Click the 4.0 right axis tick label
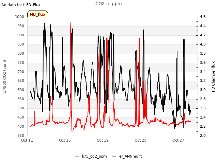This screenshot has height=163, width=218. point(203,44)
